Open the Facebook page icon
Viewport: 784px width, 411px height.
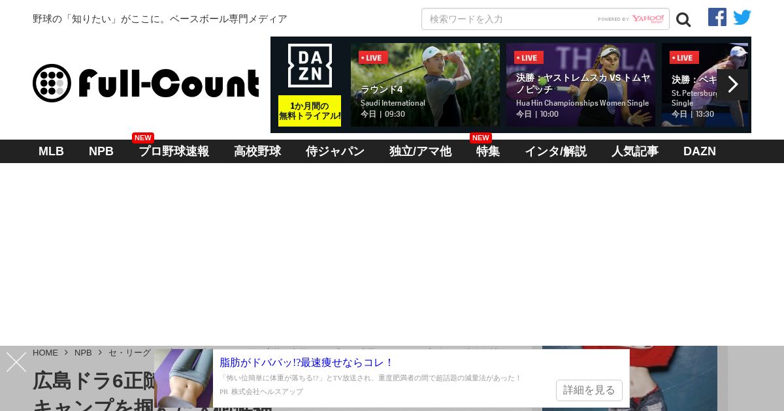717,17
